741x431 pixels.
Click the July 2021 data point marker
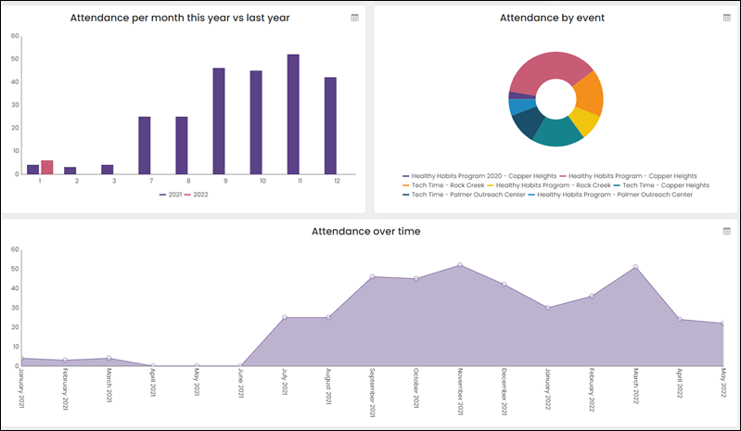click(x=285, y=317)
